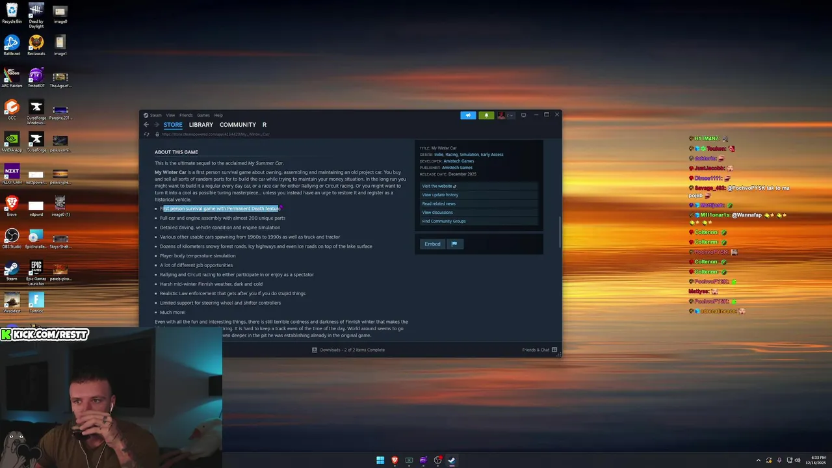
Task: Open Dead by Daylight desktop shortcut
Action: (36, 16)
